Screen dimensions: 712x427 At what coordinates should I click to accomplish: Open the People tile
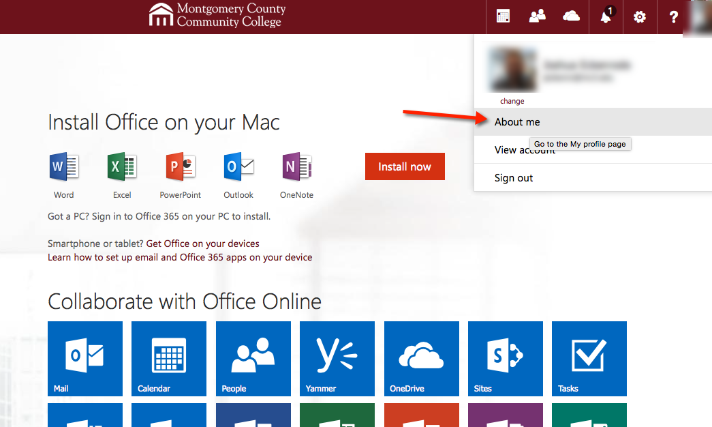click(x=253, y=359)
